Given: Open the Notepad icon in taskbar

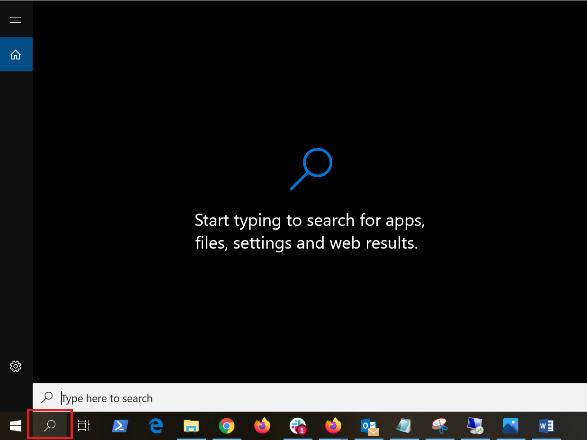Looking at the screenshot, I should coord(404,426).
